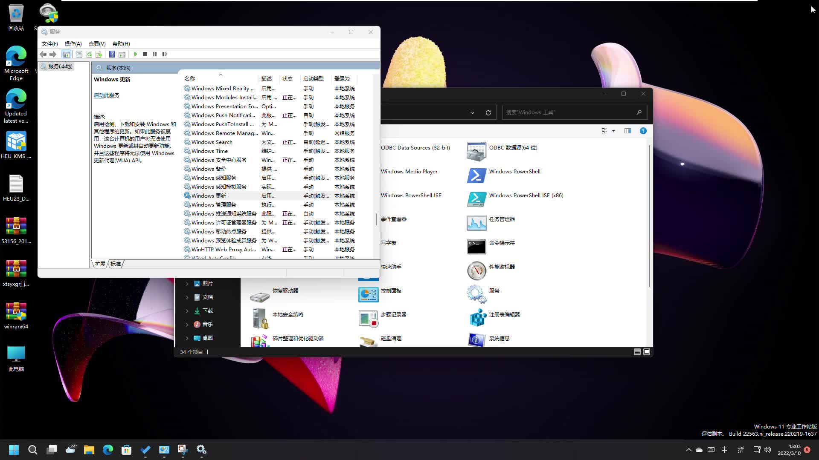Pause the service with the pause icon
This screenshot has height=460, width=819.
click(x=155, y=54)
